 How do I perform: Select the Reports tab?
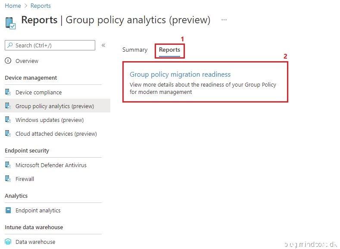(x=169, y=50)
